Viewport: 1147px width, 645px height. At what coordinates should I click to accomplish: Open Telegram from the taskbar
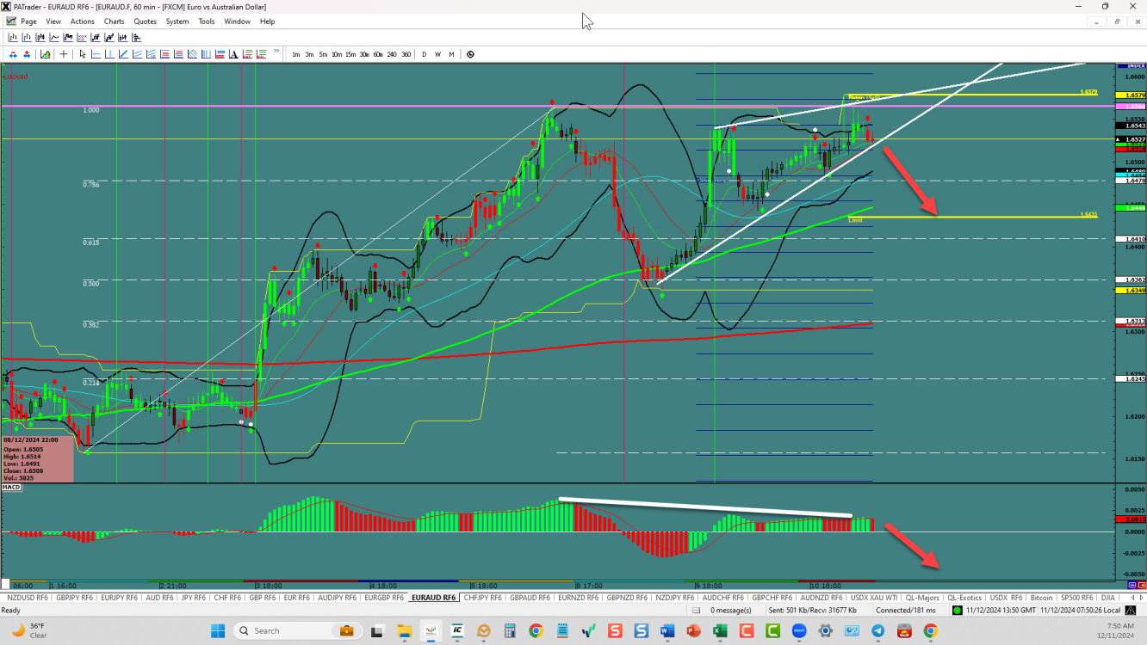877,630
